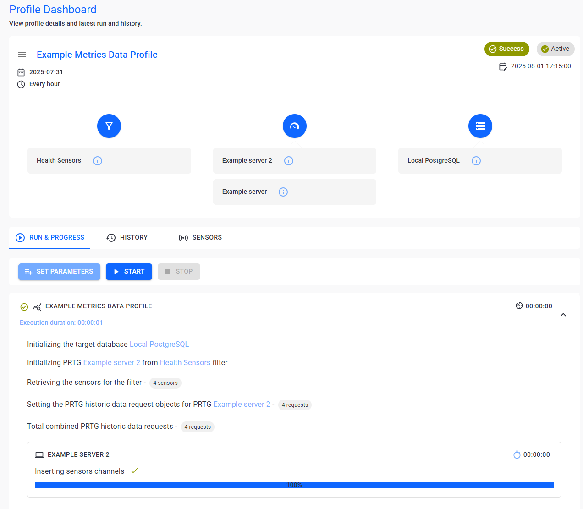Click the stopwatch icon in Example Server 2 card
Image resolution: width=583 pixels, height=509 pixels.
pyautogui.click(x=517, y=454)
